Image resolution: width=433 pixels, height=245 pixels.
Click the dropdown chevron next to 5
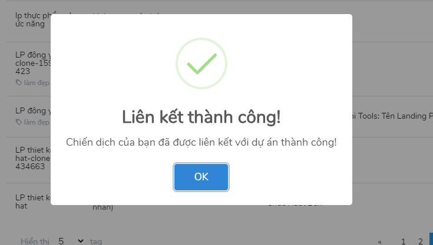click(80, 241)
